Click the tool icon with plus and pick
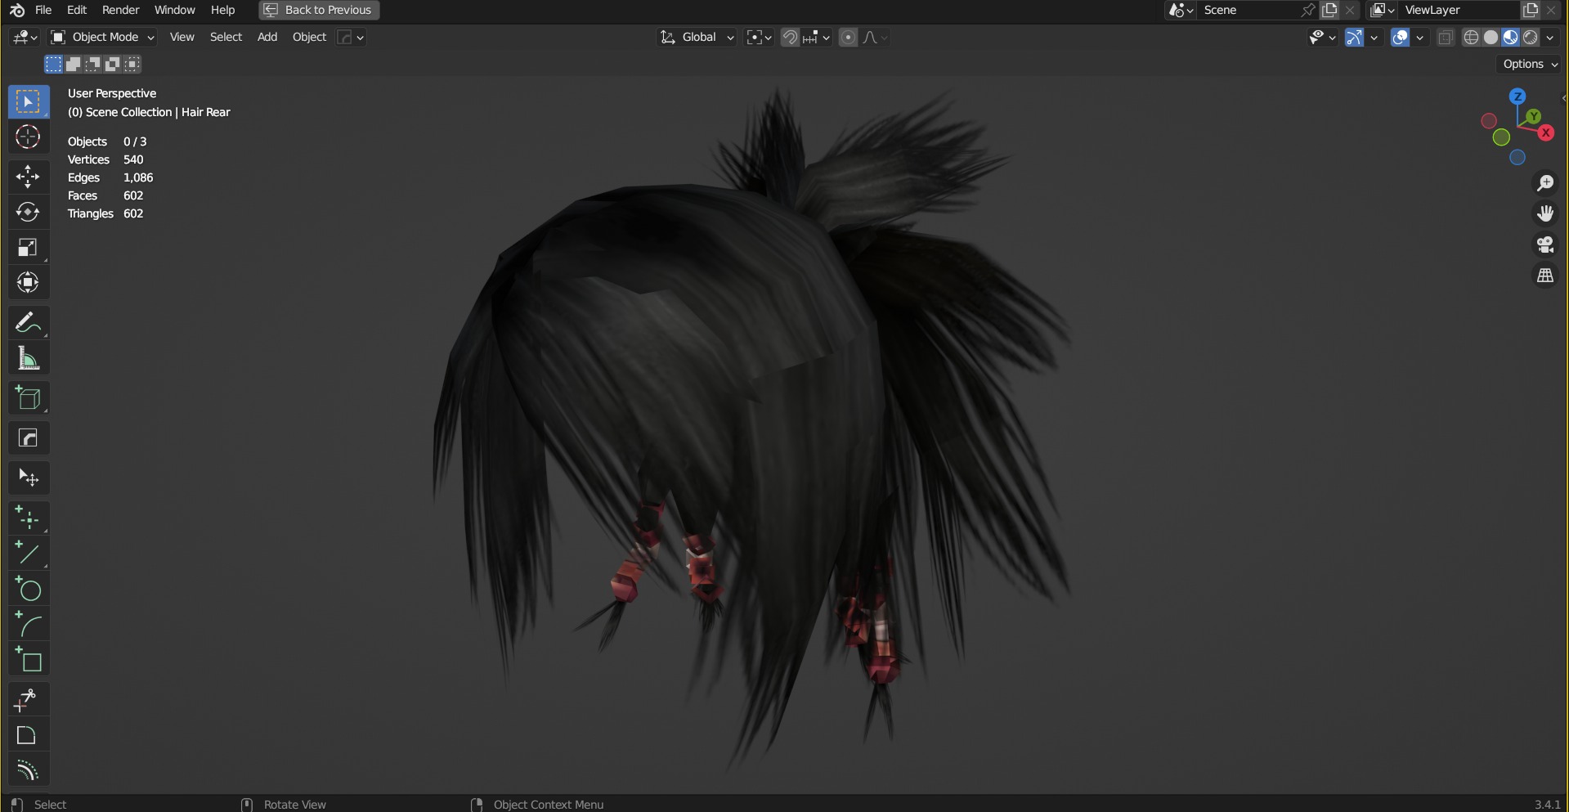Viewport: 1569px width, 812px height. 29,700
